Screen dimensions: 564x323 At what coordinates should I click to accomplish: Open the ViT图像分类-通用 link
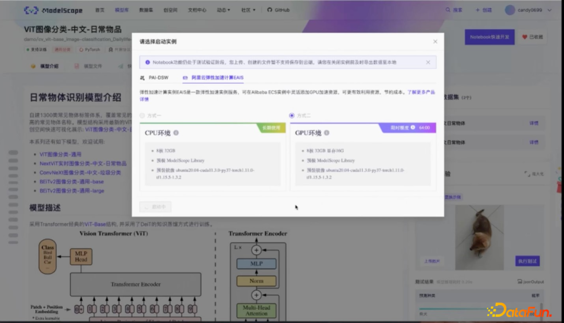61,154
